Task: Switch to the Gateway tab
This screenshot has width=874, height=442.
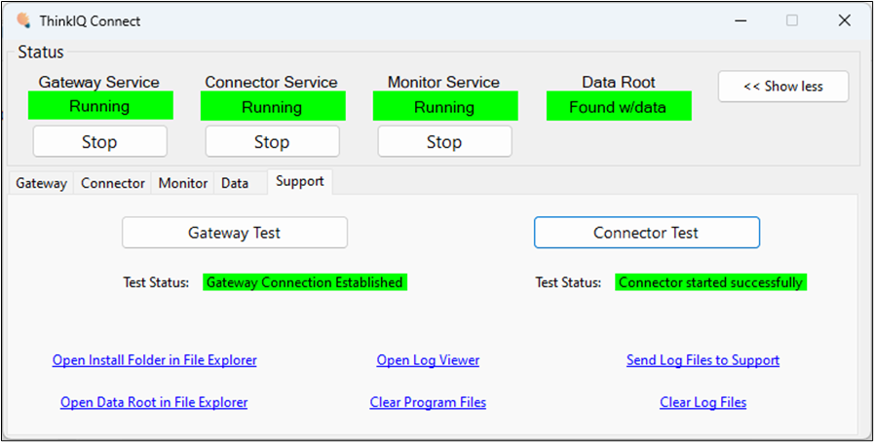Action: 41,183
